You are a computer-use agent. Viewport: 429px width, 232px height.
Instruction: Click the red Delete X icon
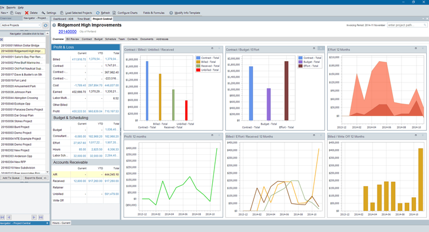[26, 13]
